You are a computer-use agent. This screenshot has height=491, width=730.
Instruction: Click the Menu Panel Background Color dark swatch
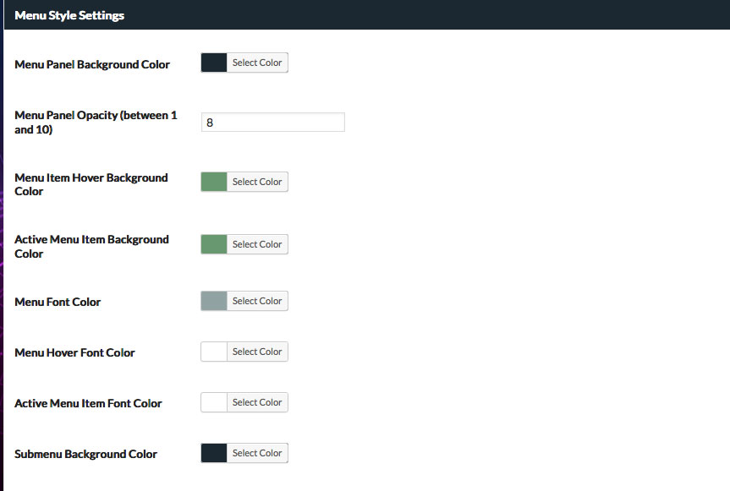coord(214,63)
